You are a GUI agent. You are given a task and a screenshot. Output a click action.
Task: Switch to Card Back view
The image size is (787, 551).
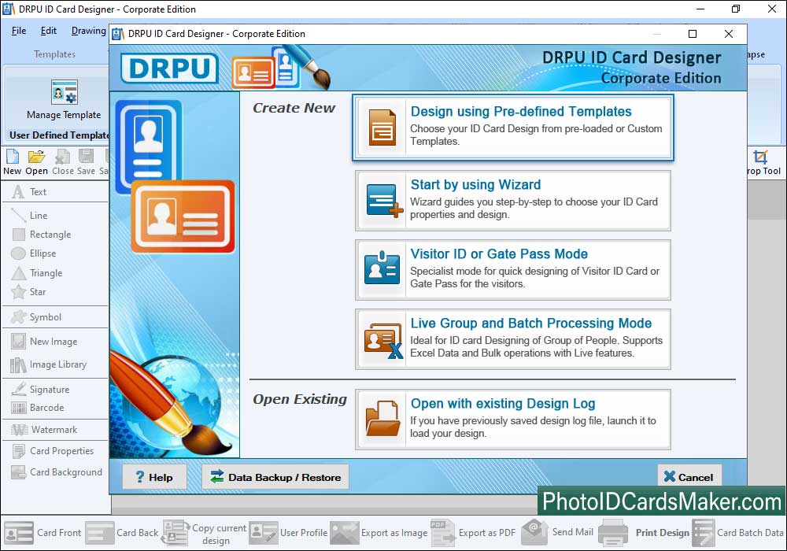click(x=122, y=533)
